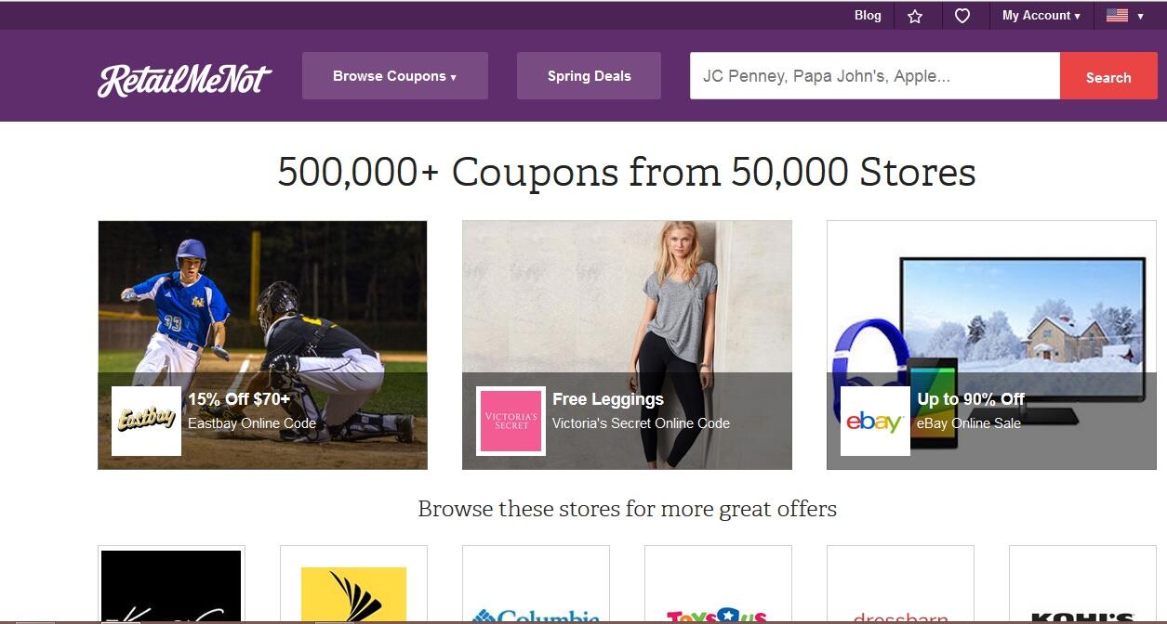Open the My Account dropdown menu
This screenshot has height=624, width=1167.
point(1041,16)
